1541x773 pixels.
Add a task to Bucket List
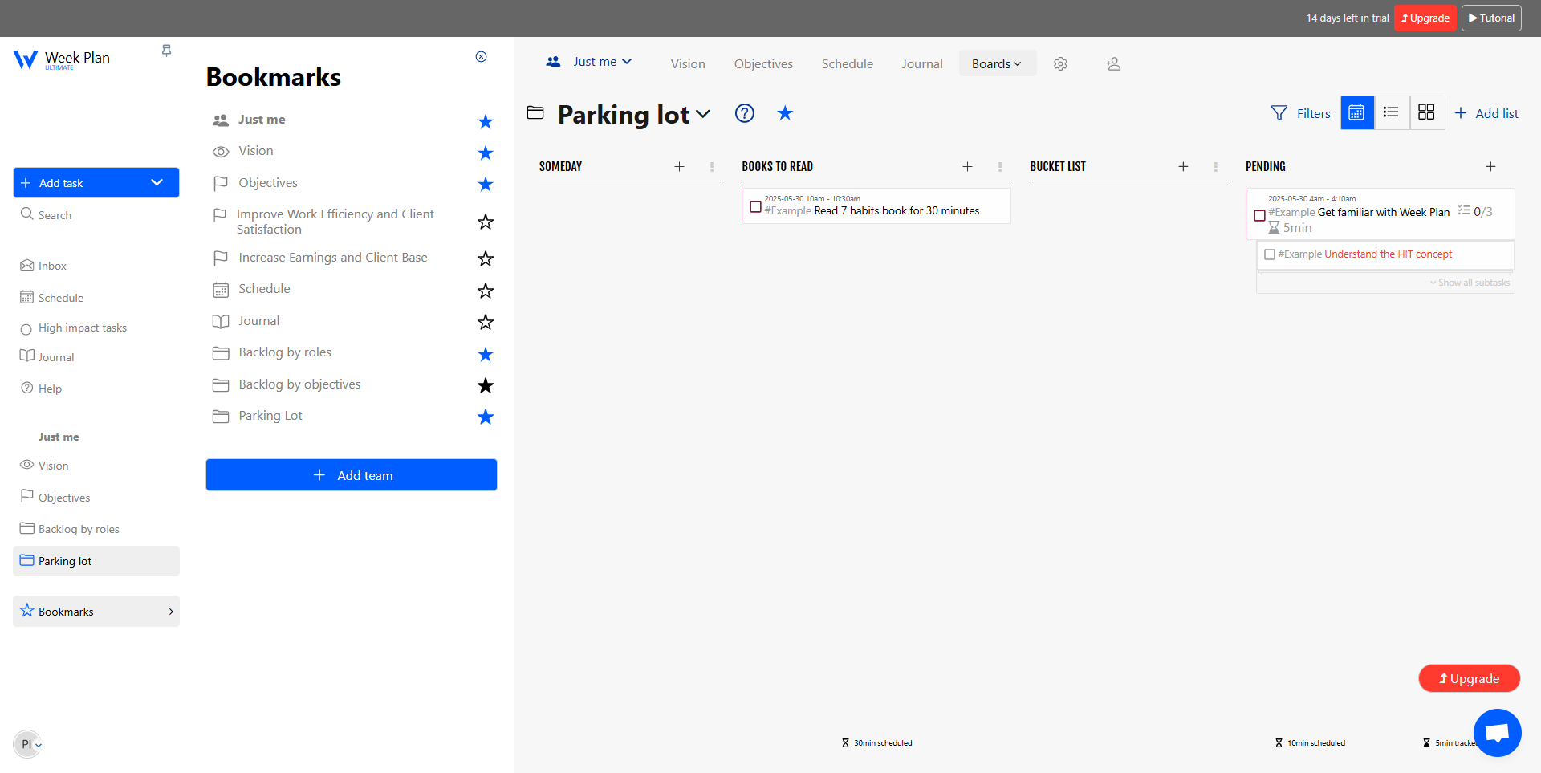(x=1183, y=166)
